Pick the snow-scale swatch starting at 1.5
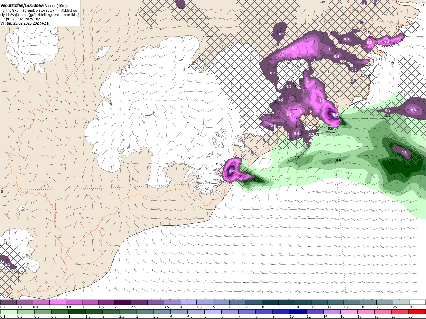This screenshot has height=319, width=426. tap(106, 302)
